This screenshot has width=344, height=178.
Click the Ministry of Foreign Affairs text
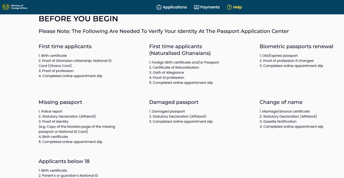pyautogui.click(x=19, y=7)
